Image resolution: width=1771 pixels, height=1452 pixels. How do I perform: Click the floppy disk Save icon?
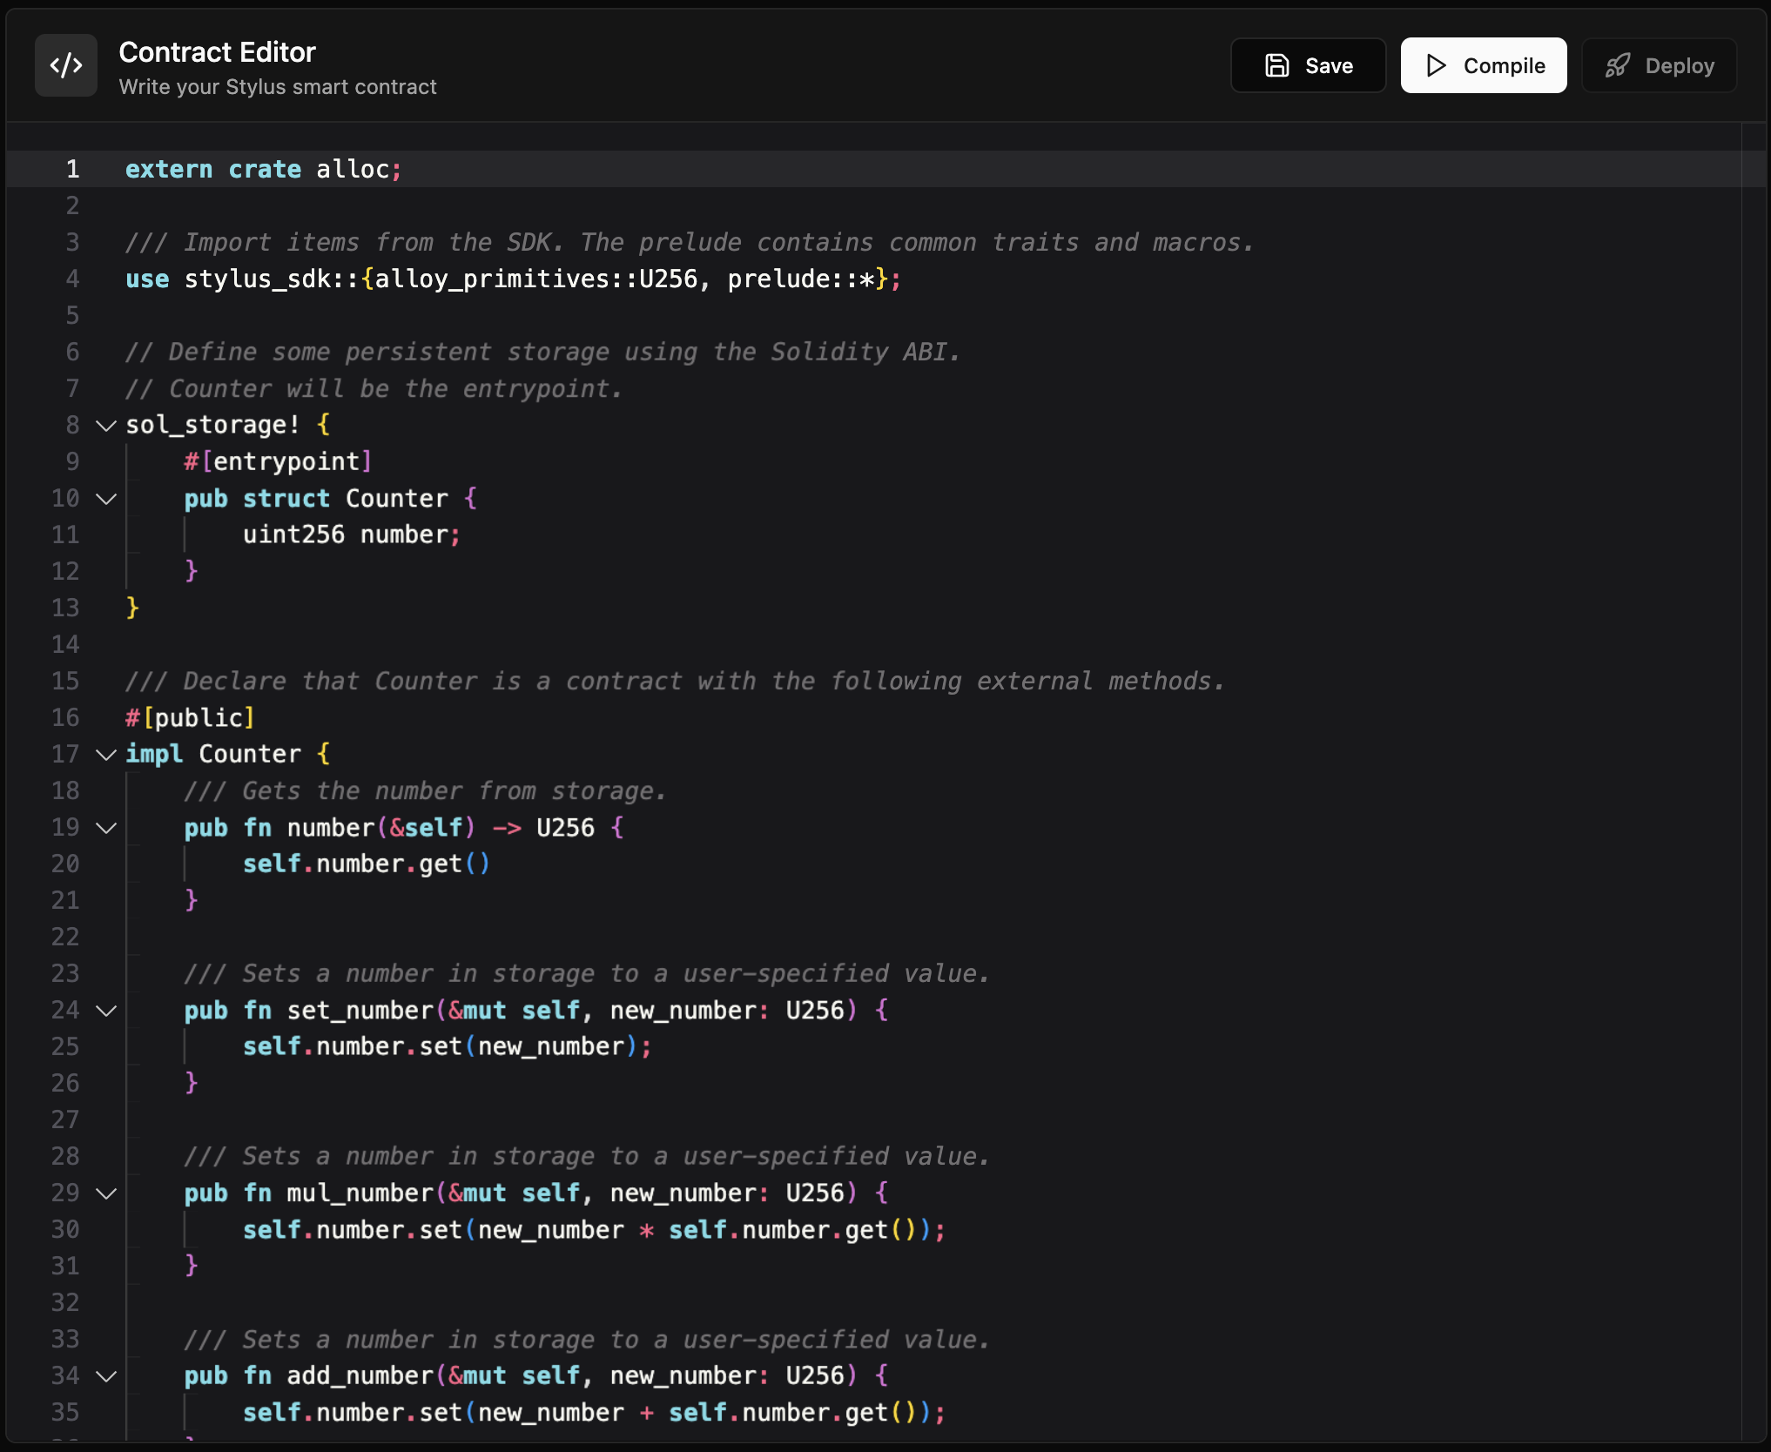click(x=1276, y=65)
